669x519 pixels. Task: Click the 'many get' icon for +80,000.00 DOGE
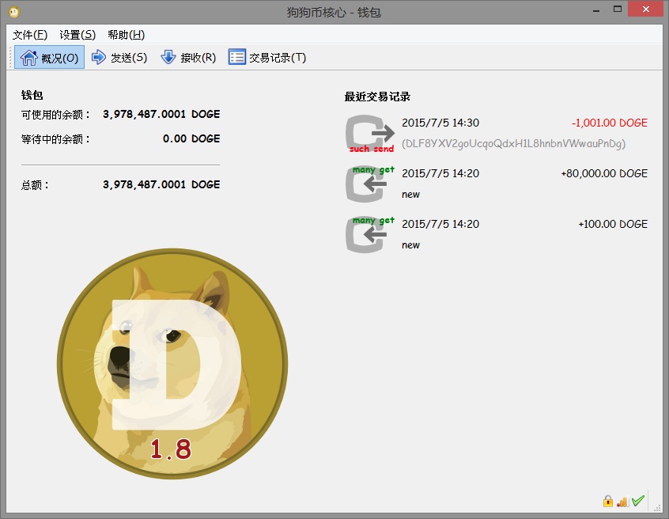[370, 184]
